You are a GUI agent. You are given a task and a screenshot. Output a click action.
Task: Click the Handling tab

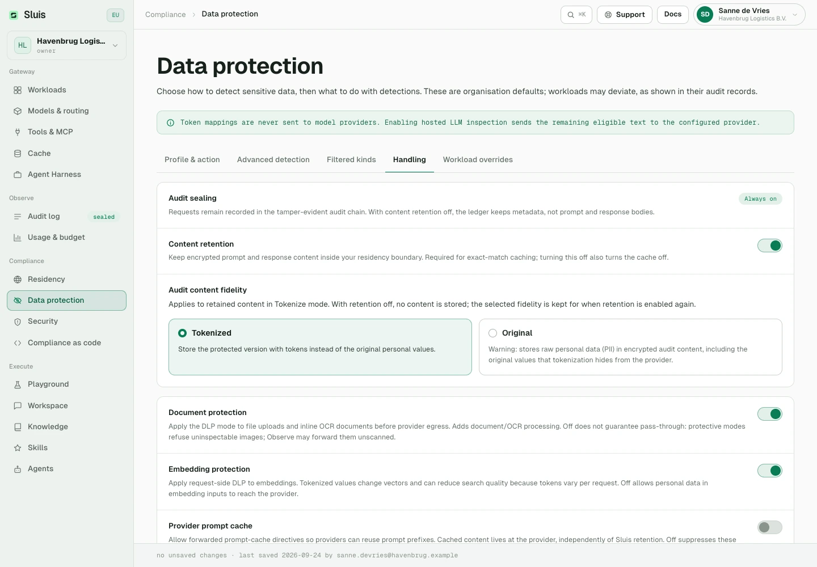(410, 160)
